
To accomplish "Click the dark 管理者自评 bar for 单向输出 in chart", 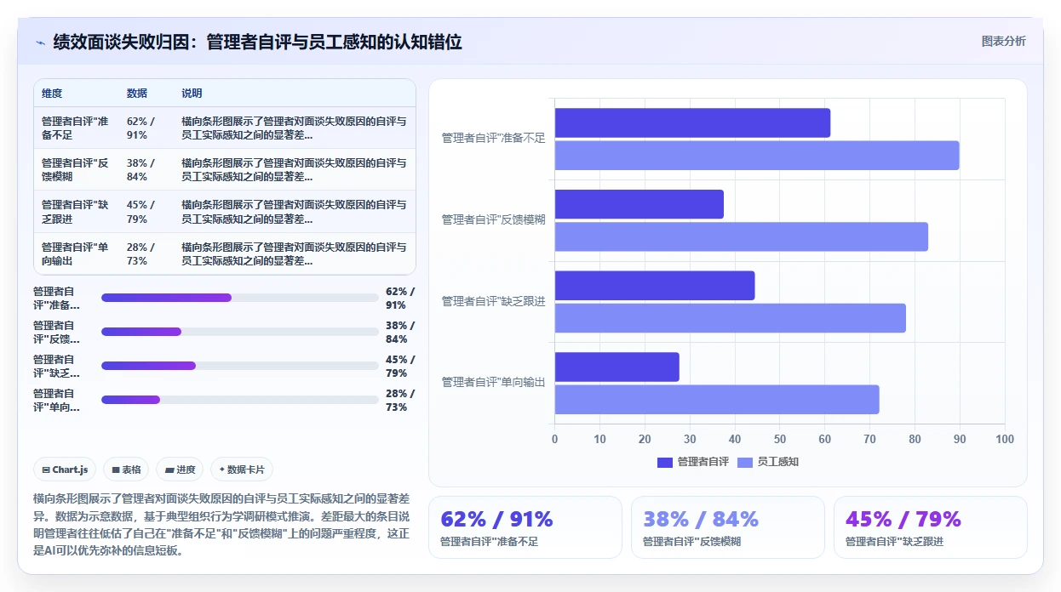I will pyautogui.click(x=617, y=367).
